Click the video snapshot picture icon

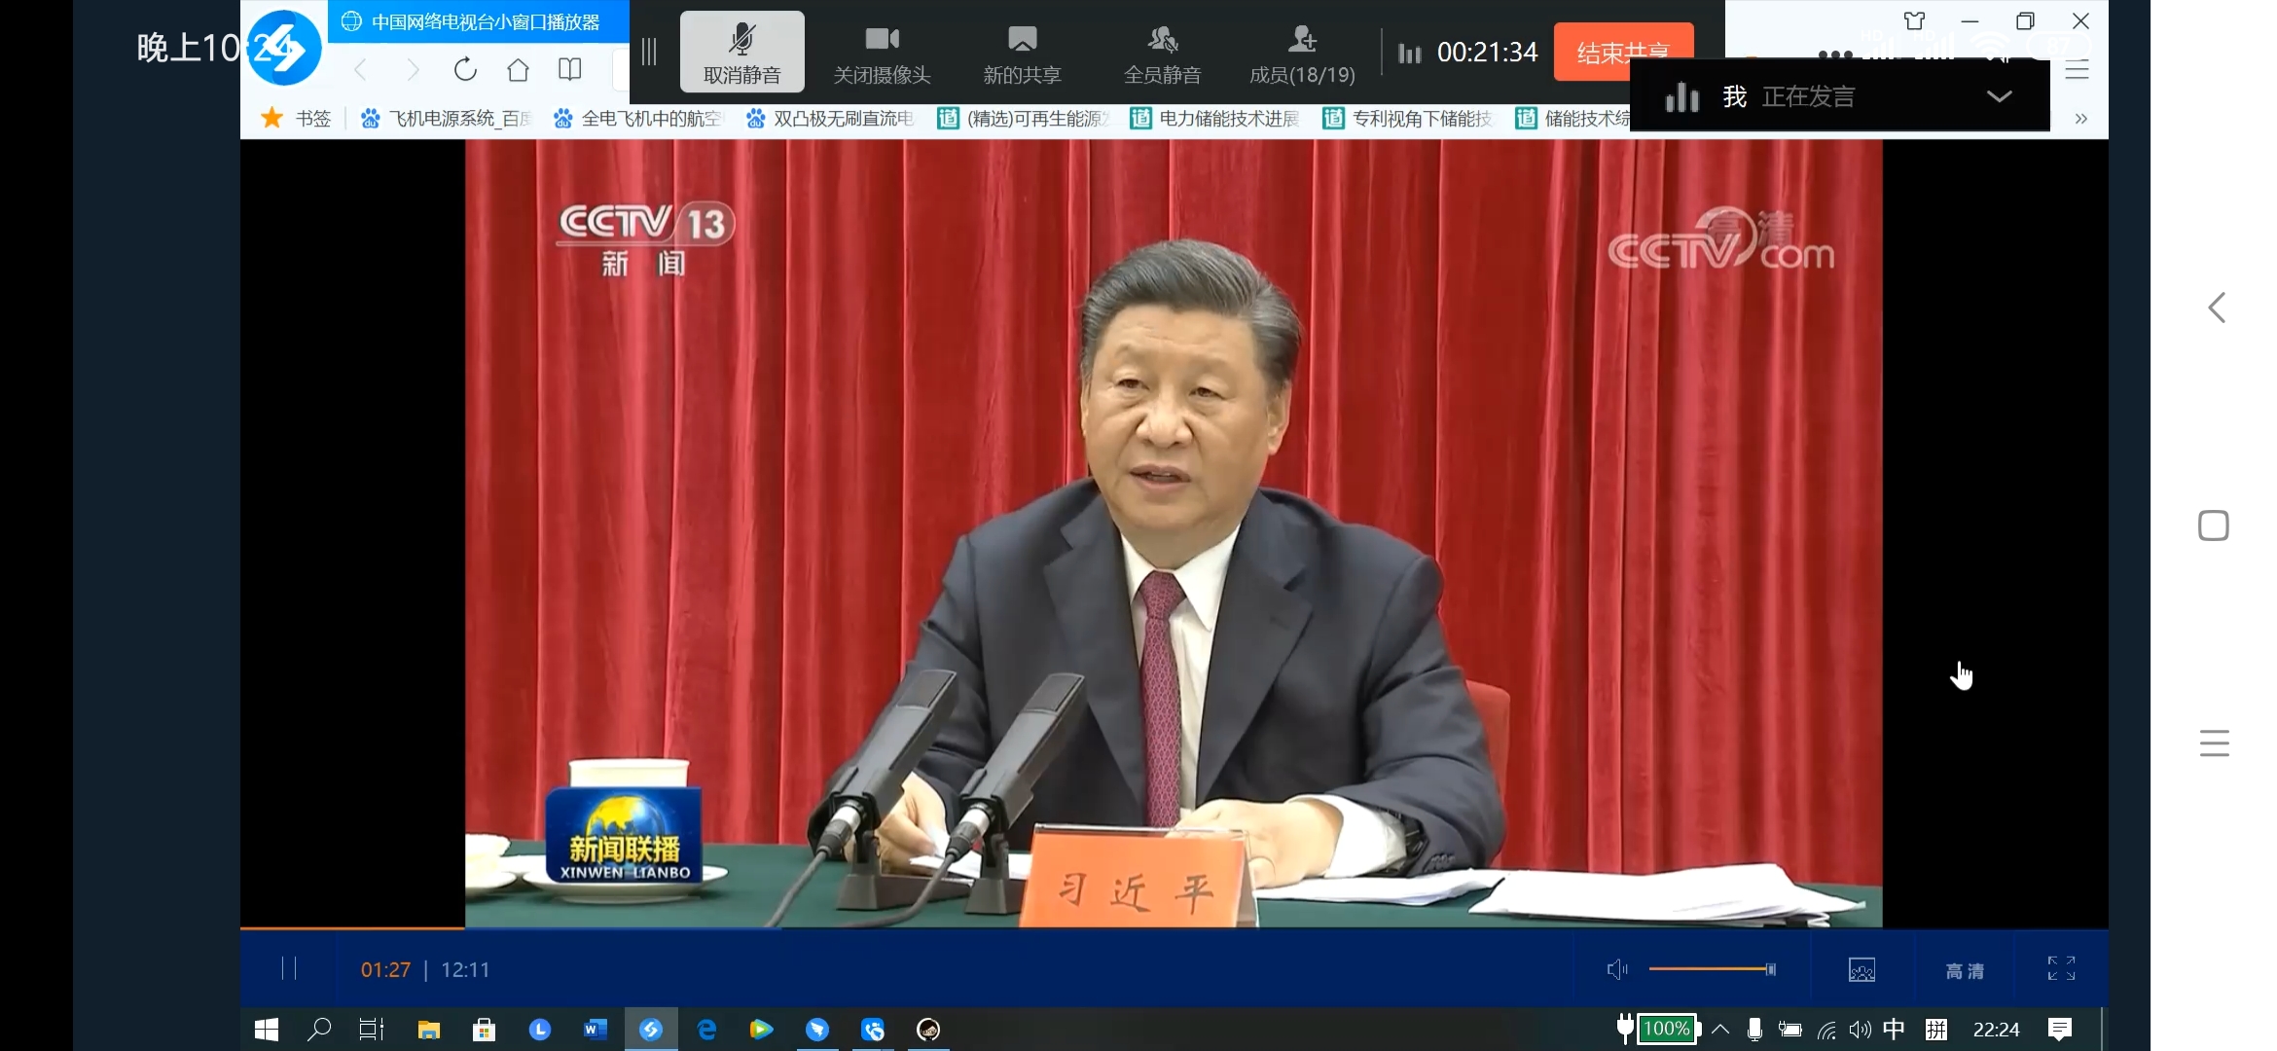[x=1861, y=970]
